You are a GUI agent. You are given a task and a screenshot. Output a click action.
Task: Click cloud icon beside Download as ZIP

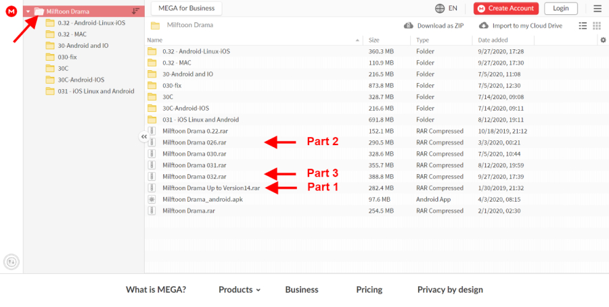click(x=409, y=26)
